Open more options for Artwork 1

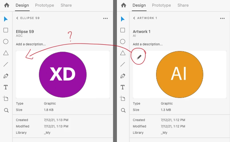[222, 18]
